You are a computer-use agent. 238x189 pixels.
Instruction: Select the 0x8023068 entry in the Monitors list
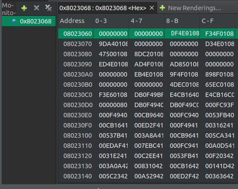pos(29,21)
